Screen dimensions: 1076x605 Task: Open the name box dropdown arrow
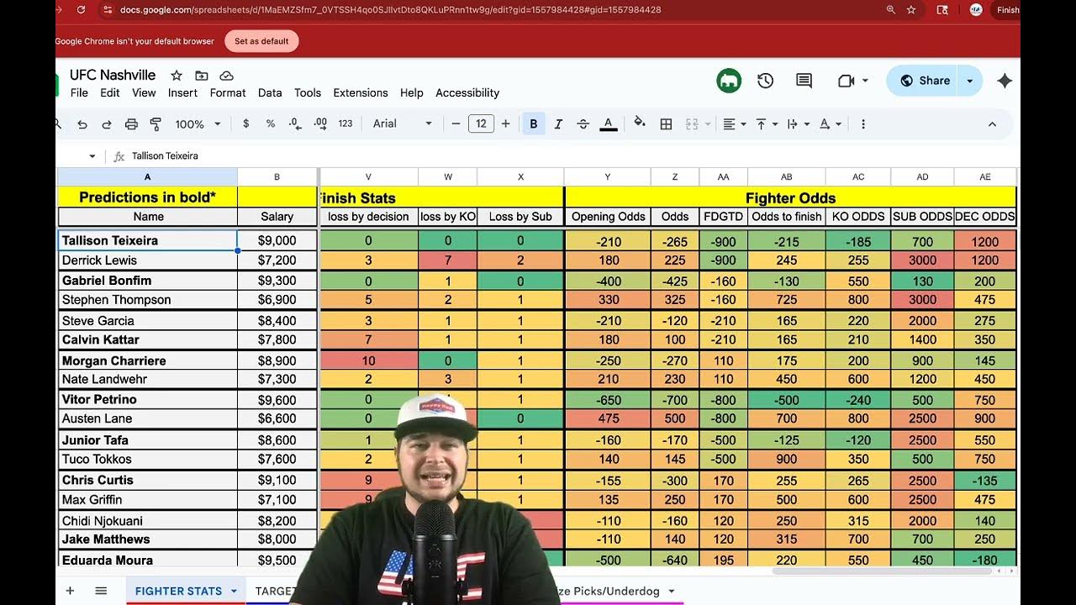tap(92, 156)
